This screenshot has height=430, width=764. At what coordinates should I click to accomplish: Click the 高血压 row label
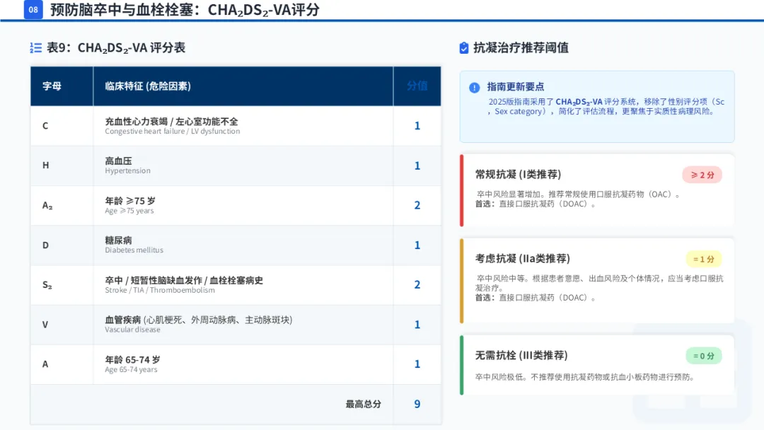coord(118,161)
